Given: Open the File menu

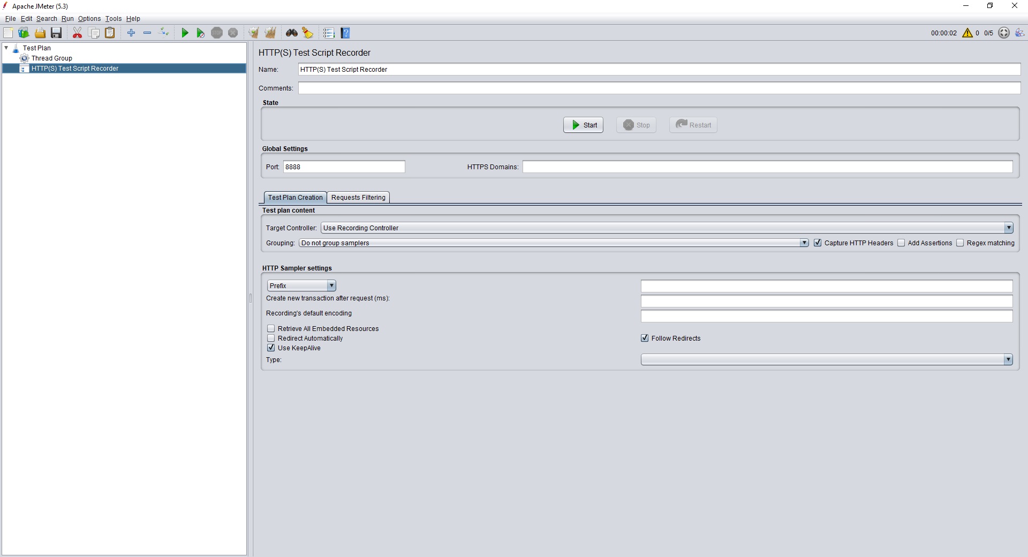Looking at the screenshot, I should pos(10,19).
